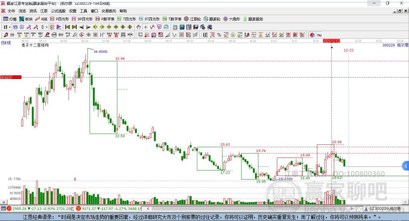Toggle the document-style chart mode button

[x=22, y=27]
